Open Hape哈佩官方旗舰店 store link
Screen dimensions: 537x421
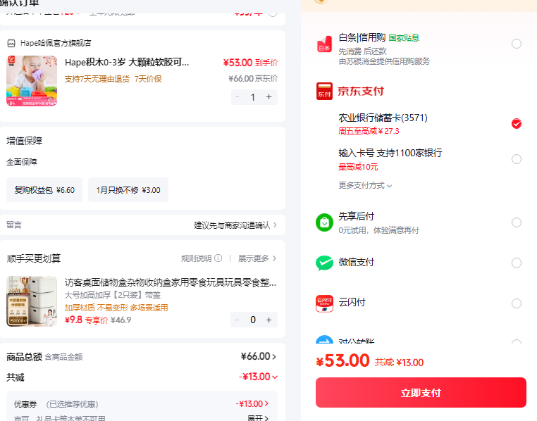coord(56,43)
